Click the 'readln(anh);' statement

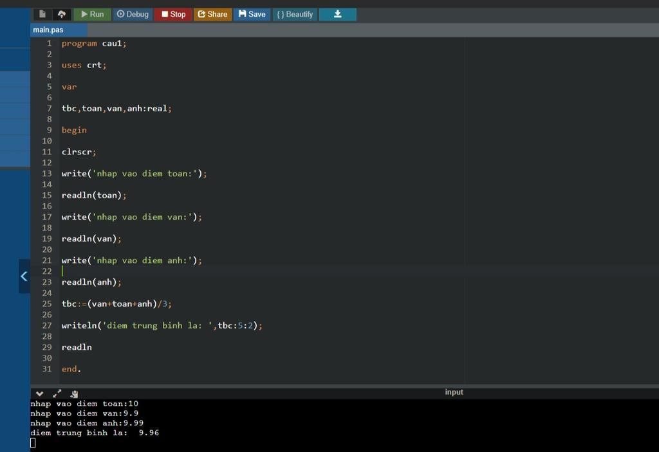click(91, 282)
